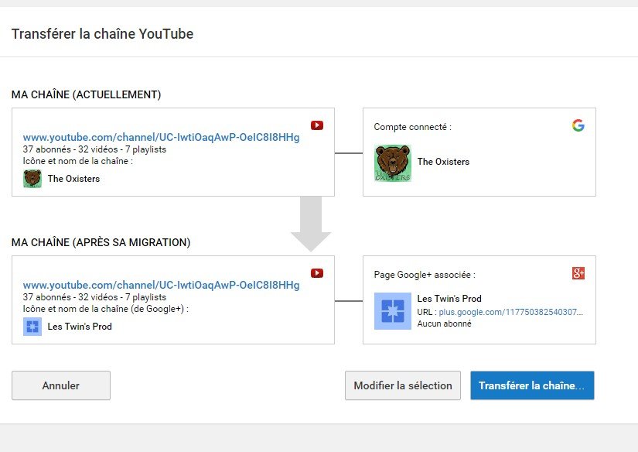
Task: Click the Aucun abonné text
Action: click(445, 324)
